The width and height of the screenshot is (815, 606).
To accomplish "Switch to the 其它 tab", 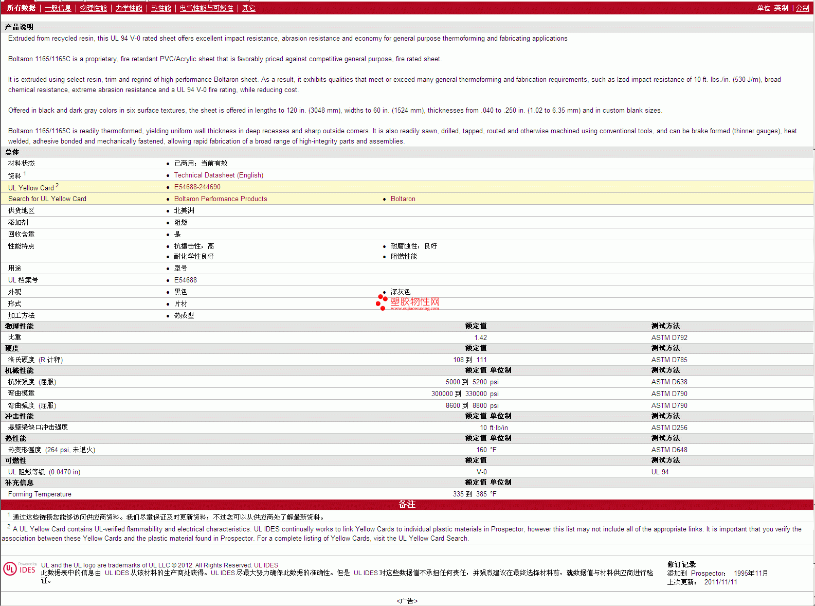I will point(248,8).
